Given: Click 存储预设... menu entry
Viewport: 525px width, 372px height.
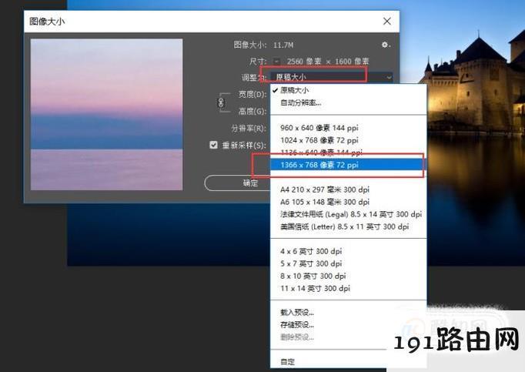Looking at the screenshot, I should 348,325.
